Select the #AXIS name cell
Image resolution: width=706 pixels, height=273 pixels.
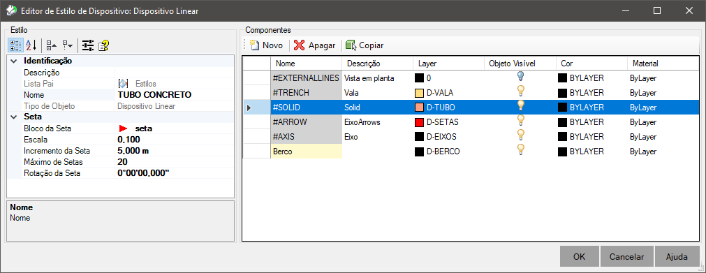click(x=306, y=137)
